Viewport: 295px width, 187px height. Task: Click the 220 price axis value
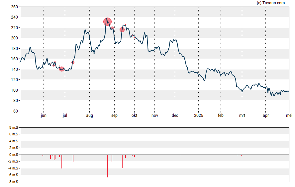(x=15, y=28)
